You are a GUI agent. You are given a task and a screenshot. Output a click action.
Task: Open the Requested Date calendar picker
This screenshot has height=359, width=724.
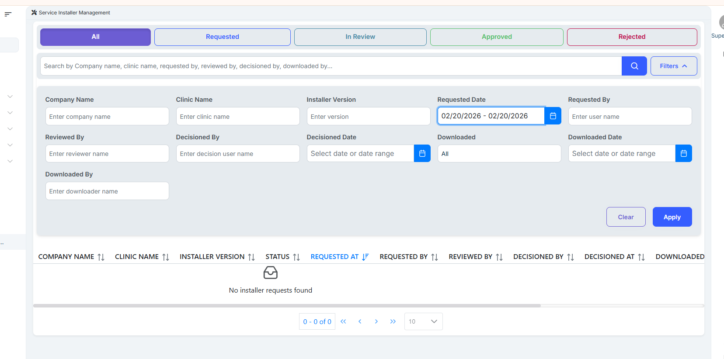pos(553,116)
